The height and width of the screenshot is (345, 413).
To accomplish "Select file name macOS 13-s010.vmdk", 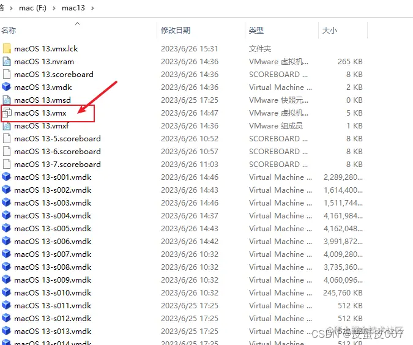I will pyautogui.click(x=53, y=293).
